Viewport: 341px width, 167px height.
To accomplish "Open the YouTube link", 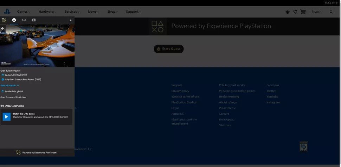I will pos(272,96).
